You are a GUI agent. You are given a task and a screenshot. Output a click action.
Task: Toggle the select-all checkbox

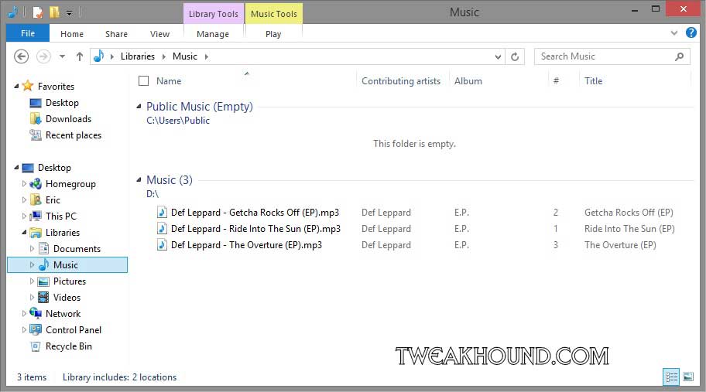click(x=144, y=81)
